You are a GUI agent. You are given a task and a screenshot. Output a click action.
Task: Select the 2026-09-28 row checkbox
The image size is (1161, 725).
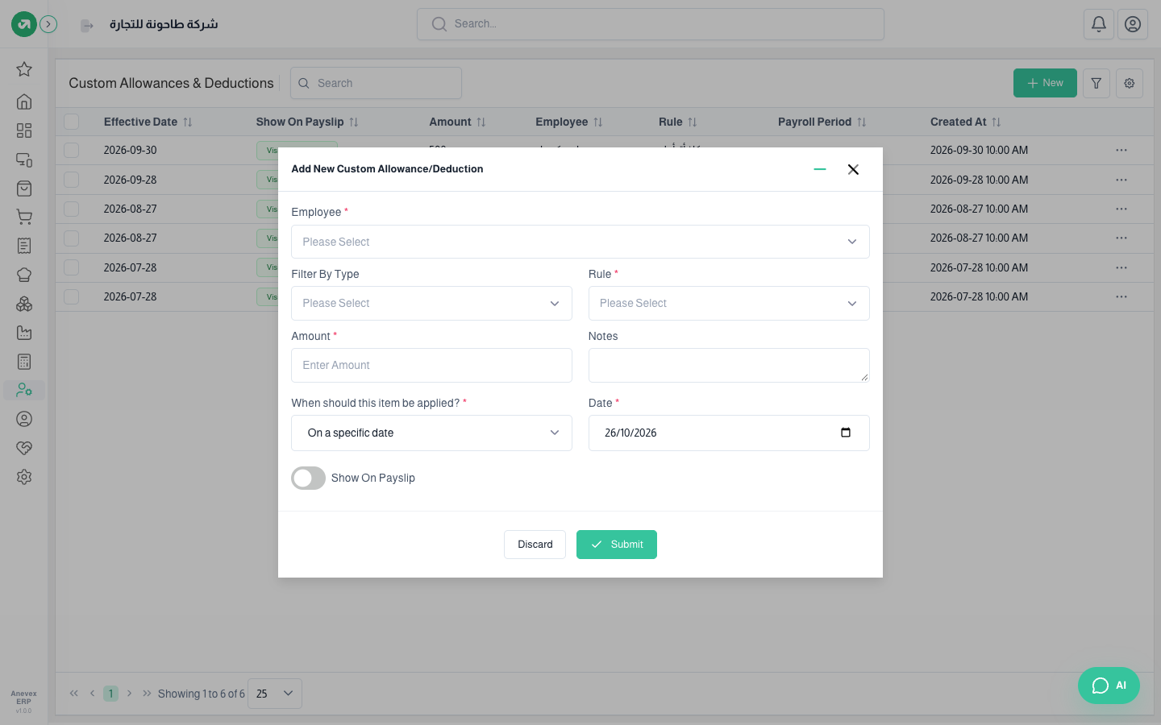(x=72, y=180)
